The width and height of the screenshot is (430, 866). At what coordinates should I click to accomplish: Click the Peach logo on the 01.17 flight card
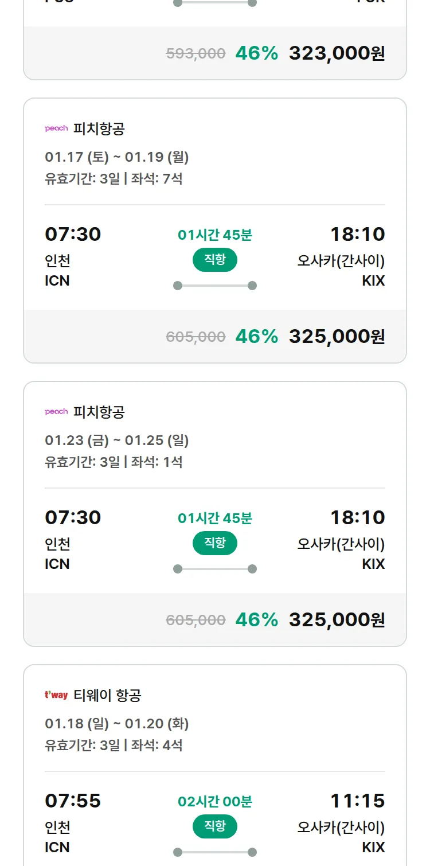click(56, 128)
